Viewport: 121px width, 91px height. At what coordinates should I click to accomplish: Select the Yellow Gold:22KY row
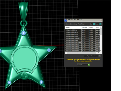(x=82, y=40)
